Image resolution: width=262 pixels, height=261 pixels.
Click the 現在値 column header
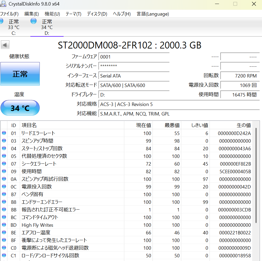[x=138, y=125]
